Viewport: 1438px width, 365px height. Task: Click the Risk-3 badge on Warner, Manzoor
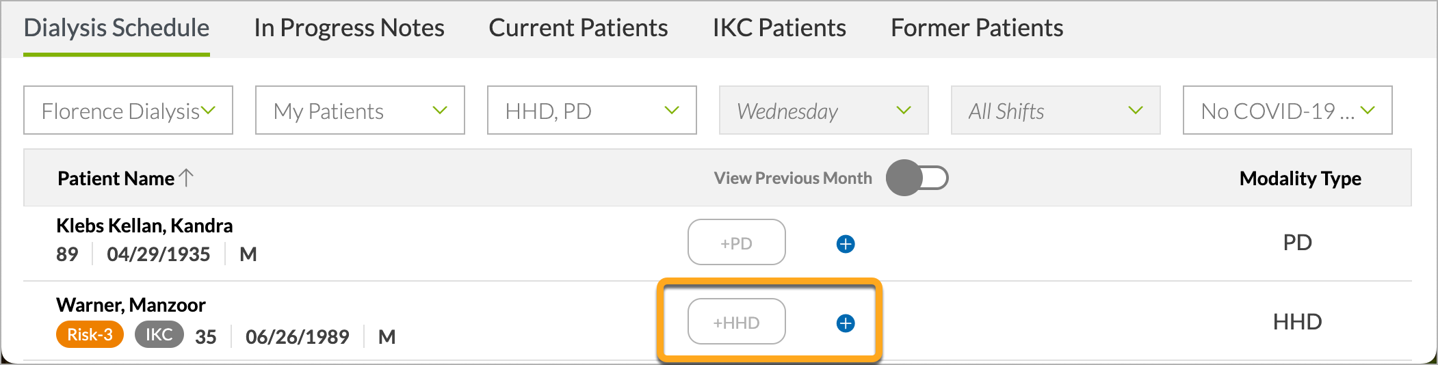(90, 334)
